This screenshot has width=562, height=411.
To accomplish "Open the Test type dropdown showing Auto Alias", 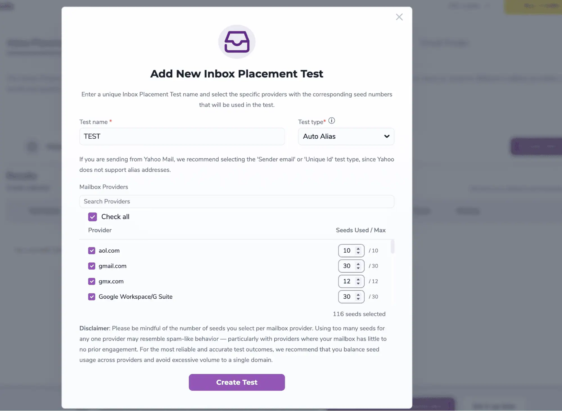I will [x=346, y=136].
